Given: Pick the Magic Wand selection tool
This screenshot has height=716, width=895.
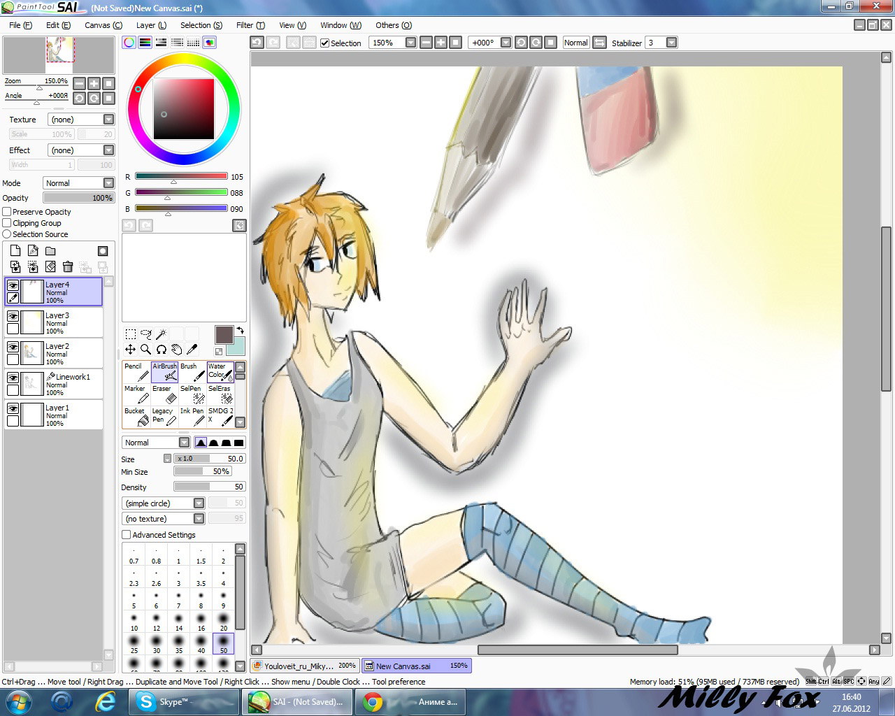Looking at the screenshot, I should tap(161, 334).
